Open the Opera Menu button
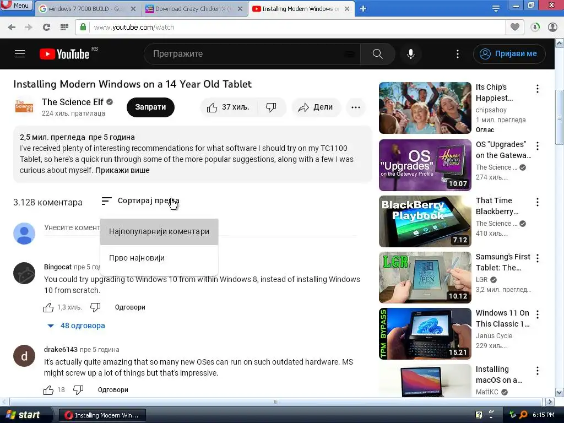This screenshot has height=423, width=564. 17,6
